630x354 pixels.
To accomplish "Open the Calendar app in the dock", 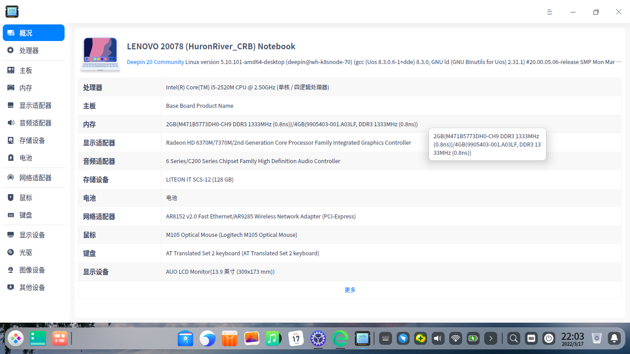I will 296,338.
